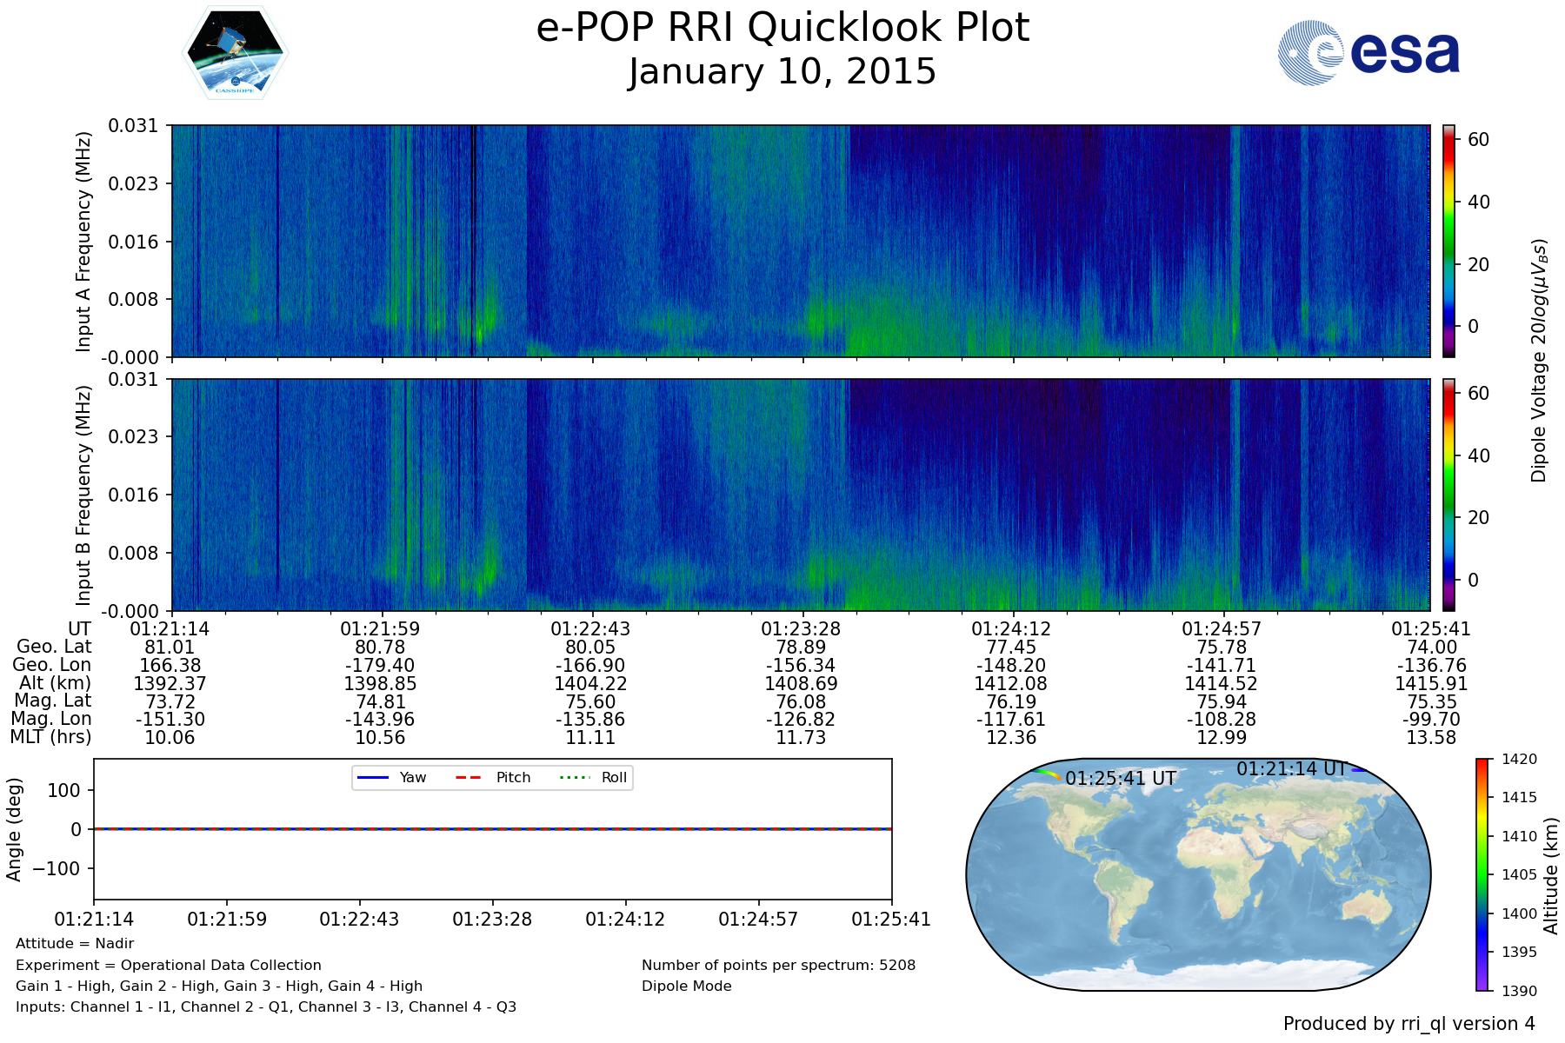Click the '01:25:41 UT' label on the map
The image size is (1565, 1043).
tap(1121, 779)
